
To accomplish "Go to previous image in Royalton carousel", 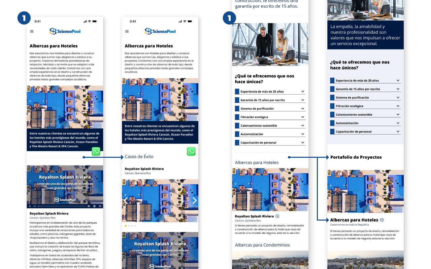I will [126, 201].
